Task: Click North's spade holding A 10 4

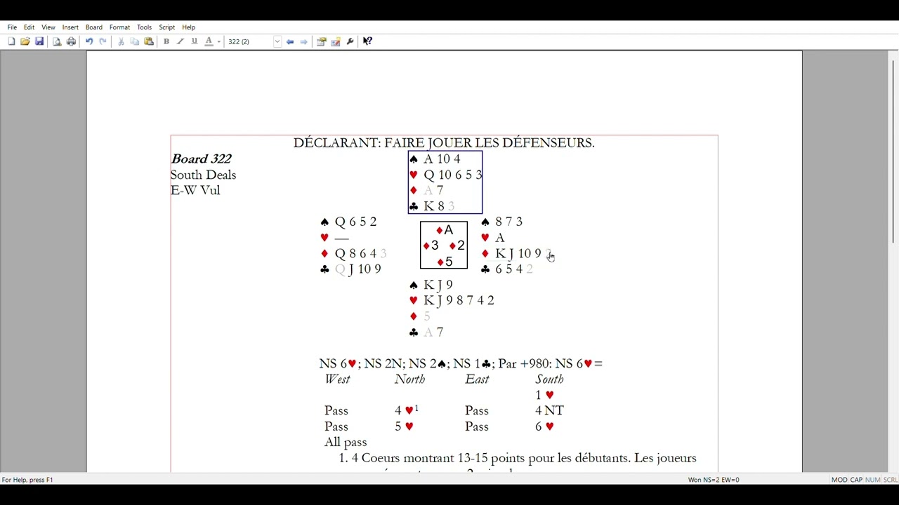Action: [435, 159]
